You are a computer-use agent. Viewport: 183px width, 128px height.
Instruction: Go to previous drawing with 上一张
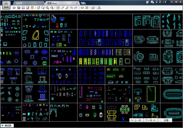coord(136,120)
